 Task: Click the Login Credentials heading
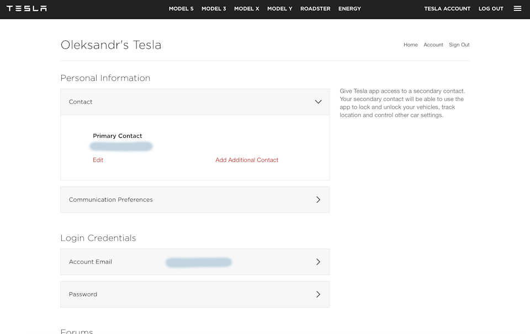[x=98, y=238]
